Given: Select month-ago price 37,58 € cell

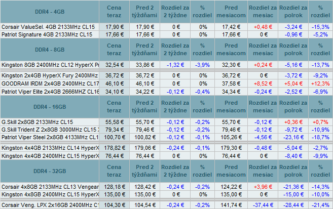Looking at the screenshot, I should (x=231, y=83).
